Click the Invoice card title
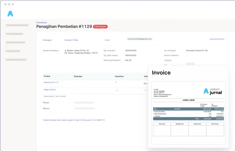Image resolution: width=236 pixels, height=152 pixels. click(161, 73)
